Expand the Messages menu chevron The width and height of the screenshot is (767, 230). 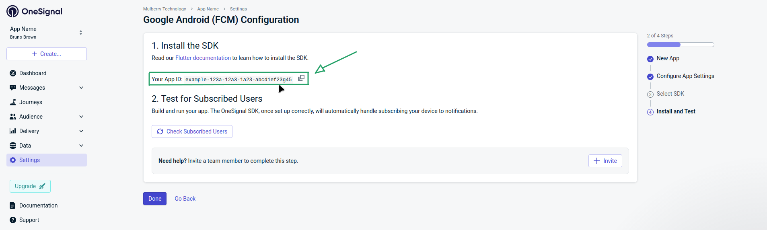point(81,88)
